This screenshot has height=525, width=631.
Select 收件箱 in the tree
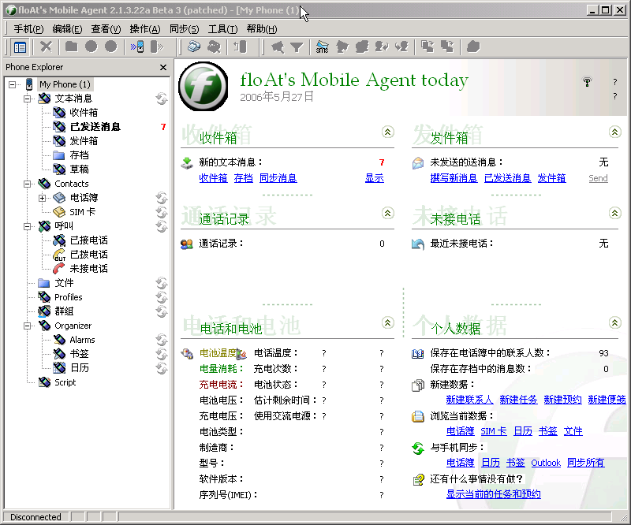pyautogui.click(x=84, y=113)
